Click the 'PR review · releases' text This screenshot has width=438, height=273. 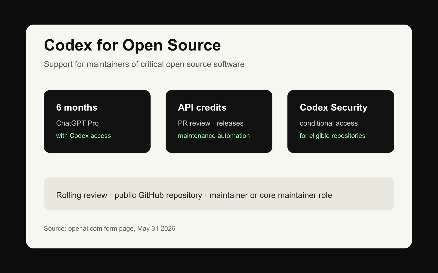(x=211, y=123)
